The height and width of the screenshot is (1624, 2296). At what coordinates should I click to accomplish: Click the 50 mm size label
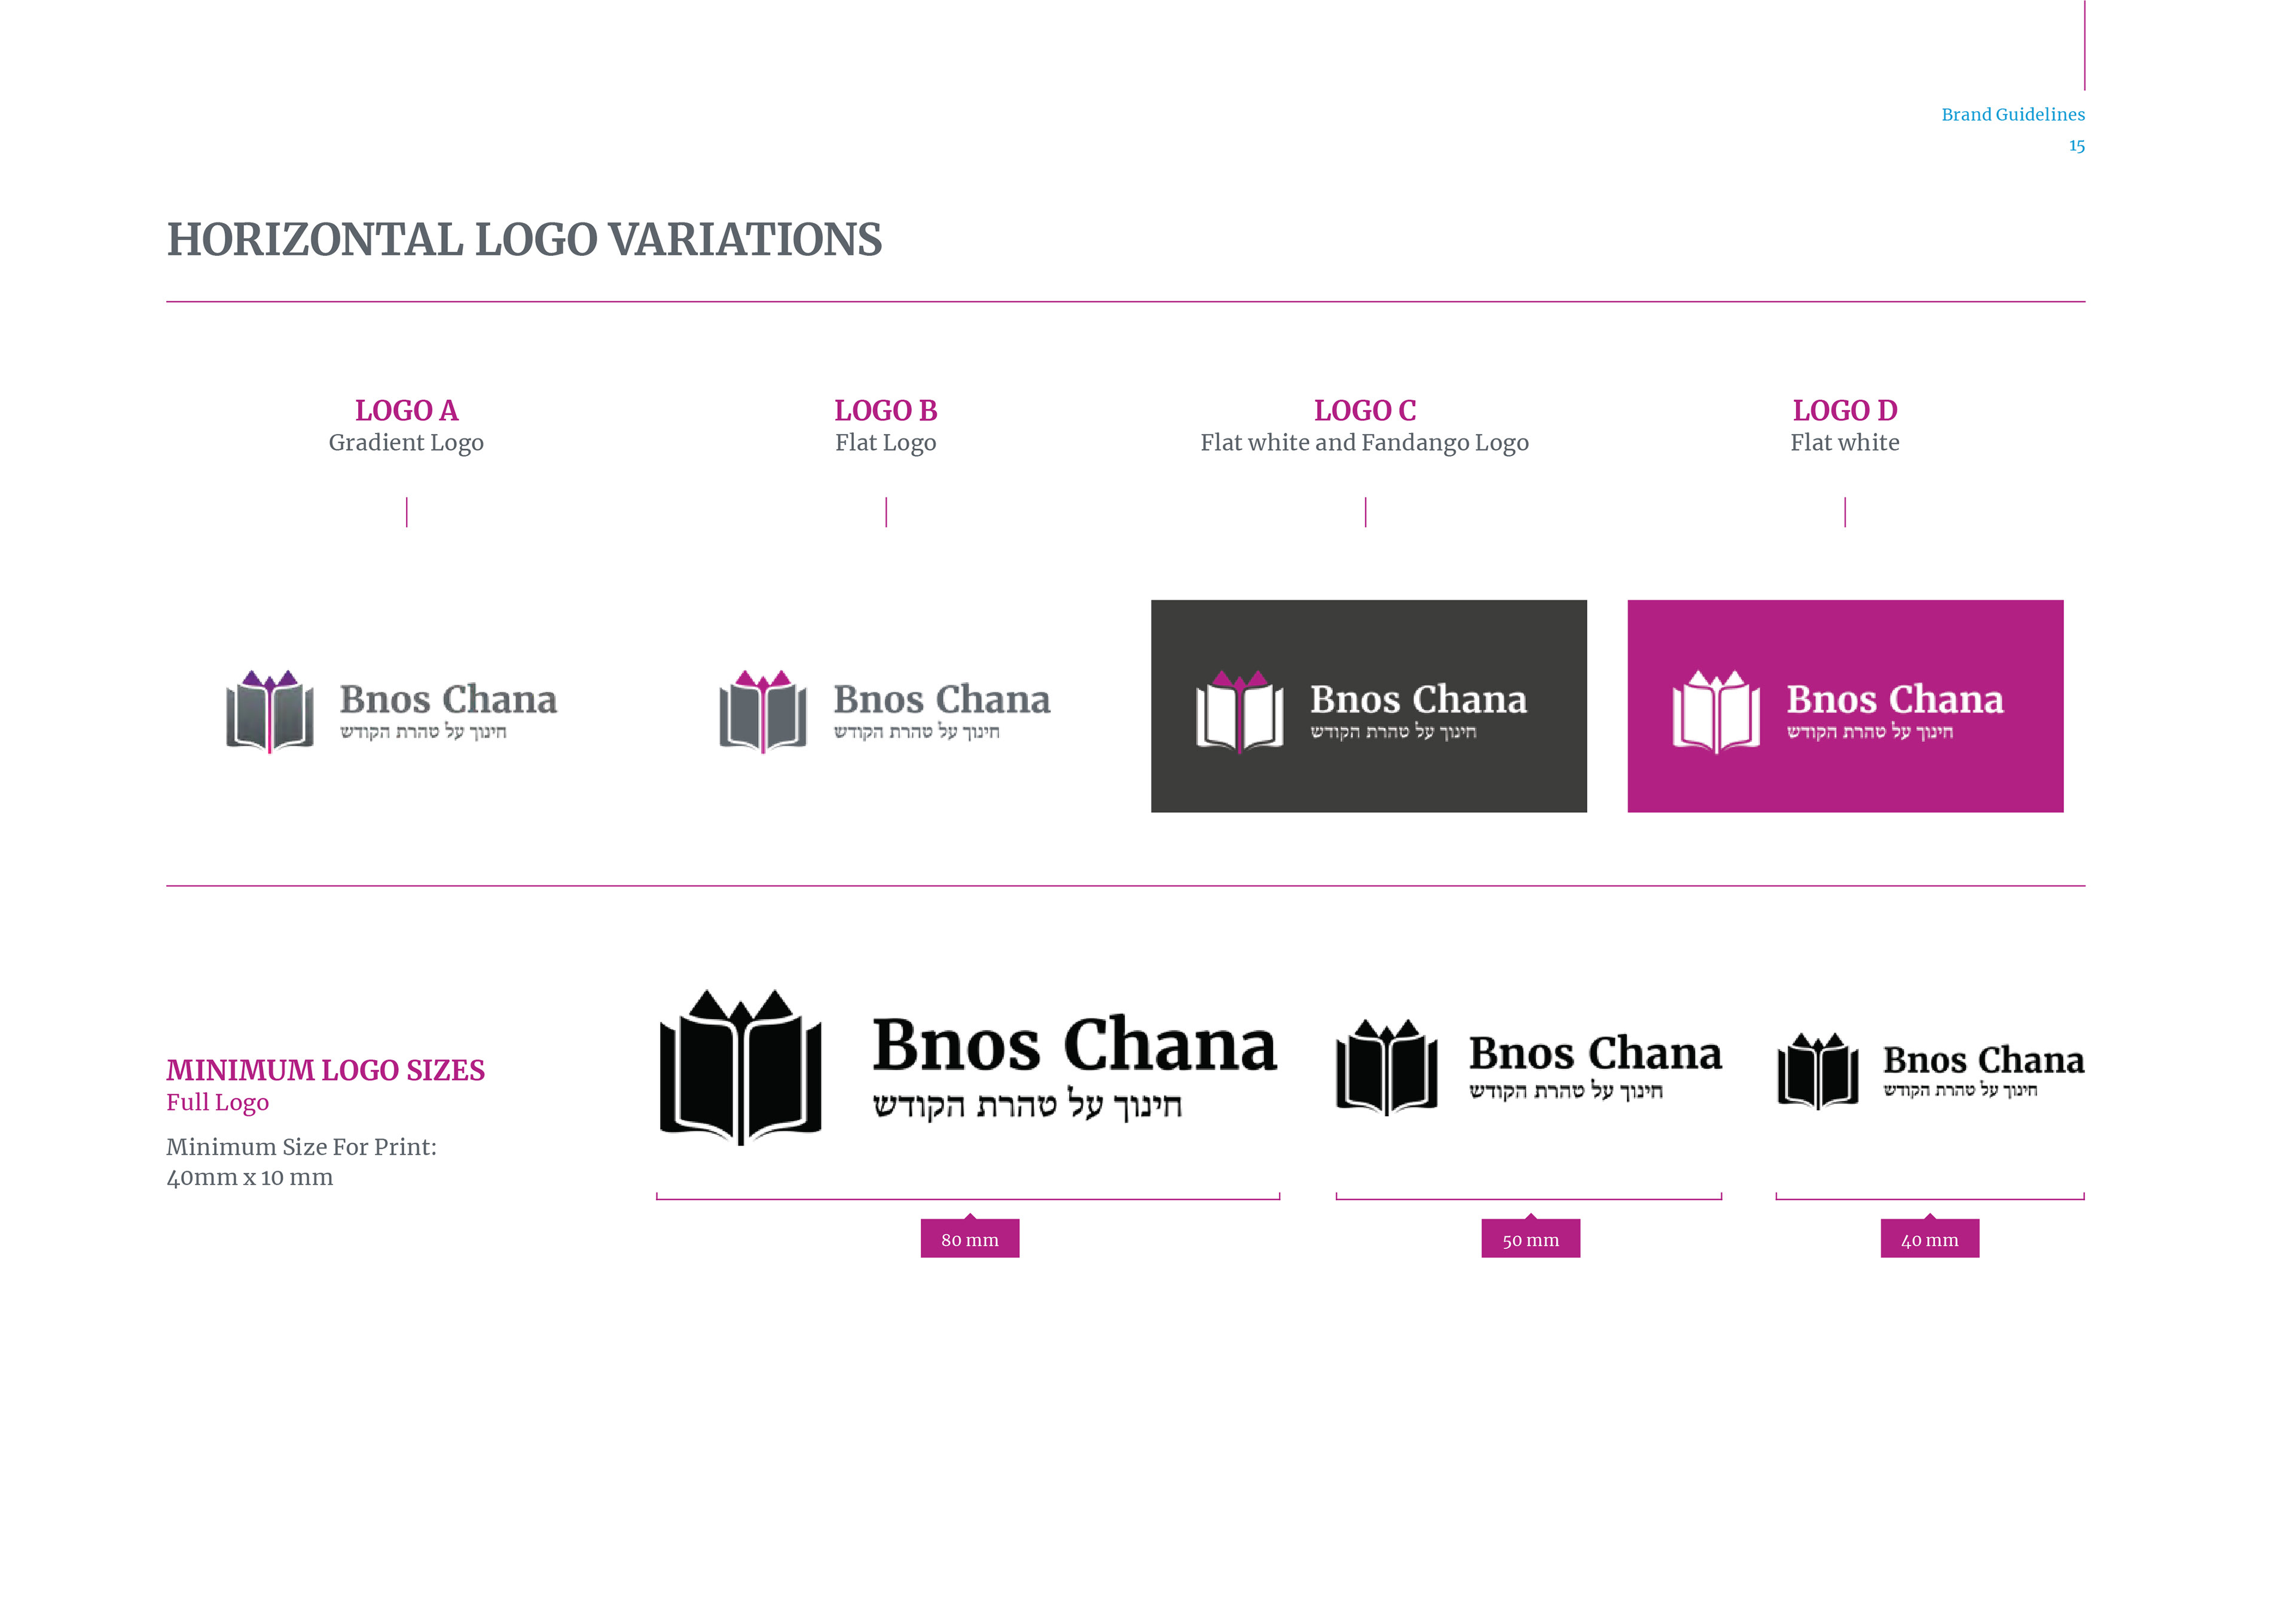click(x=1530, y=1239)
